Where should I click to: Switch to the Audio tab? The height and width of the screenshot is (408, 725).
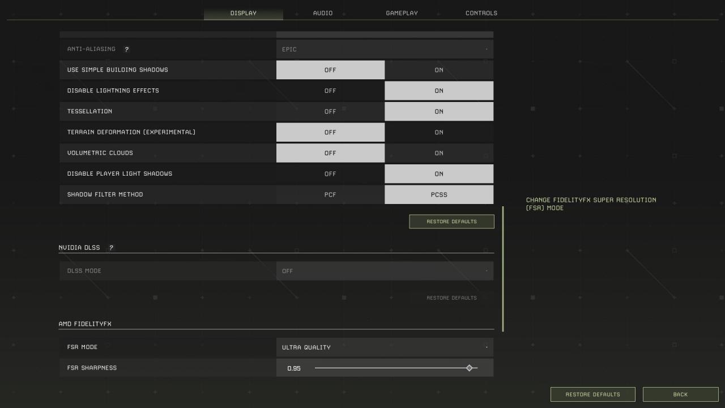323,12
